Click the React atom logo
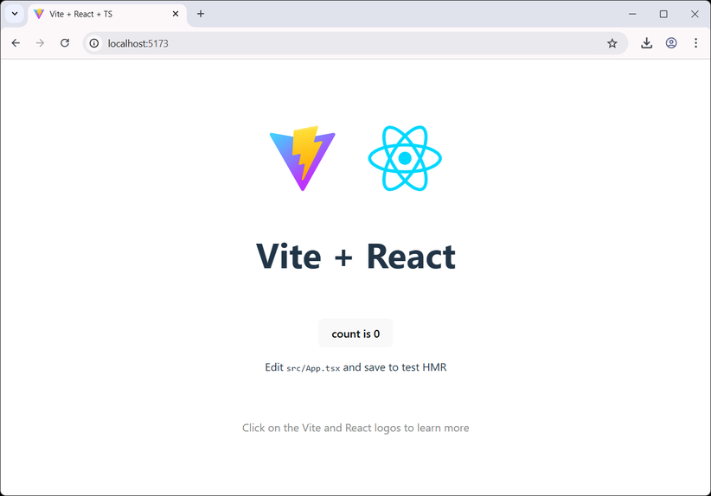 tap(405, 158)
